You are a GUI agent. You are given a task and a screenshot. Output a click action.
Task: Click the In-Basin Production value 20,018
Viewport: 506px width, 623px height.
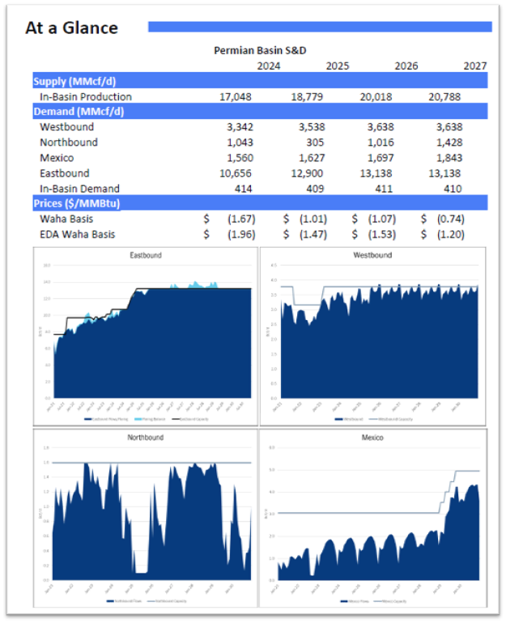[x=376, y=97]
